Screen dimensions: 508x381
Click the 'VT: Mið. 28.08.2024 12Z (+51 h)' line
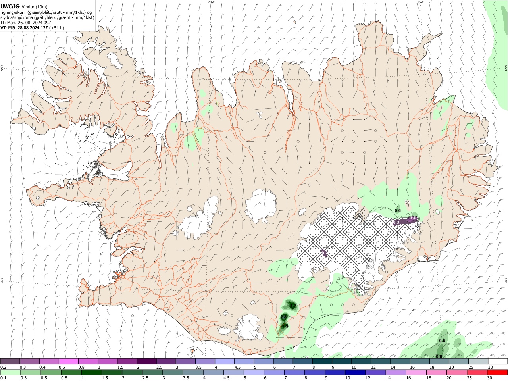pyautogui.click(x=33, y=28)
